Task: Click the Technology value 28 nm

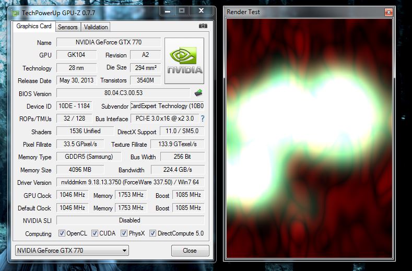Action: point(76,68)
